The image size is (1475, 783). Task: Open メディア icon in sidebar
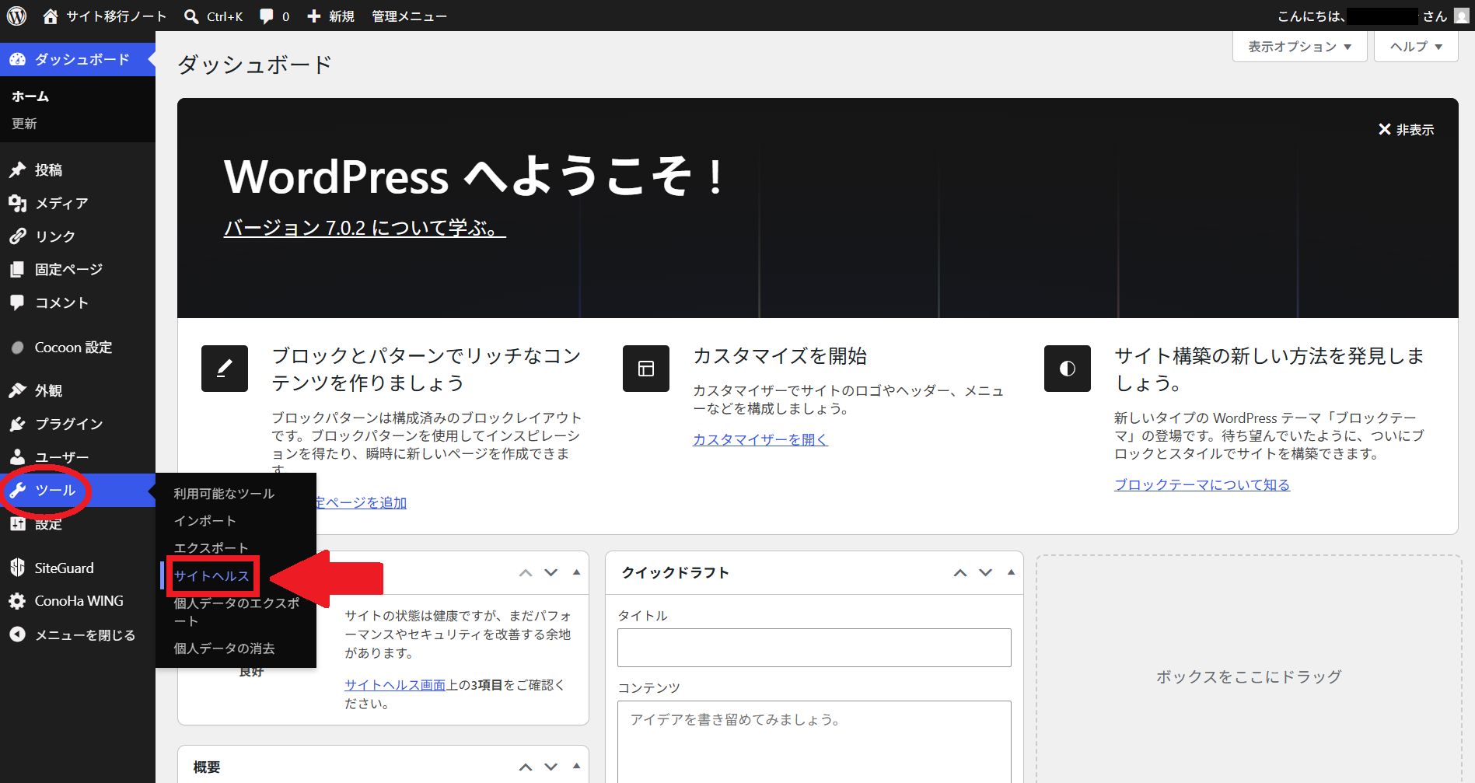[17, 203]
